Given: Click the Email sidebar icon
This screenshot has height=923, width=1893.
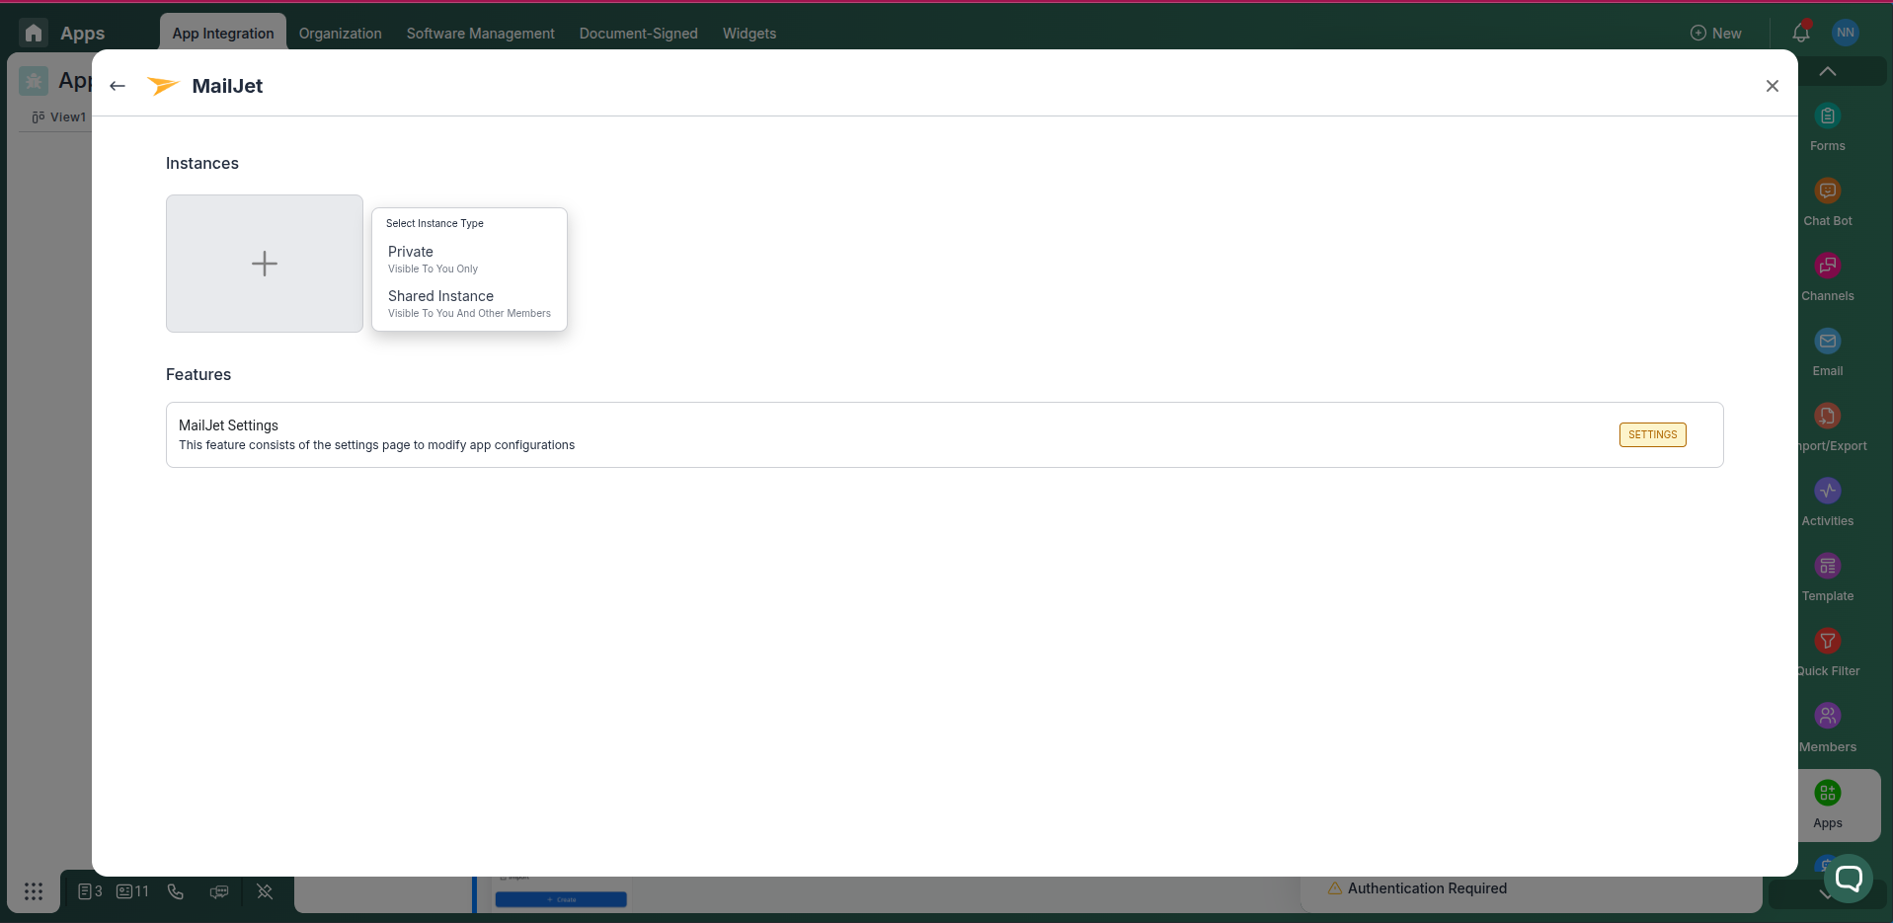Looking at the screenshot, I should tap(1827, 341).
